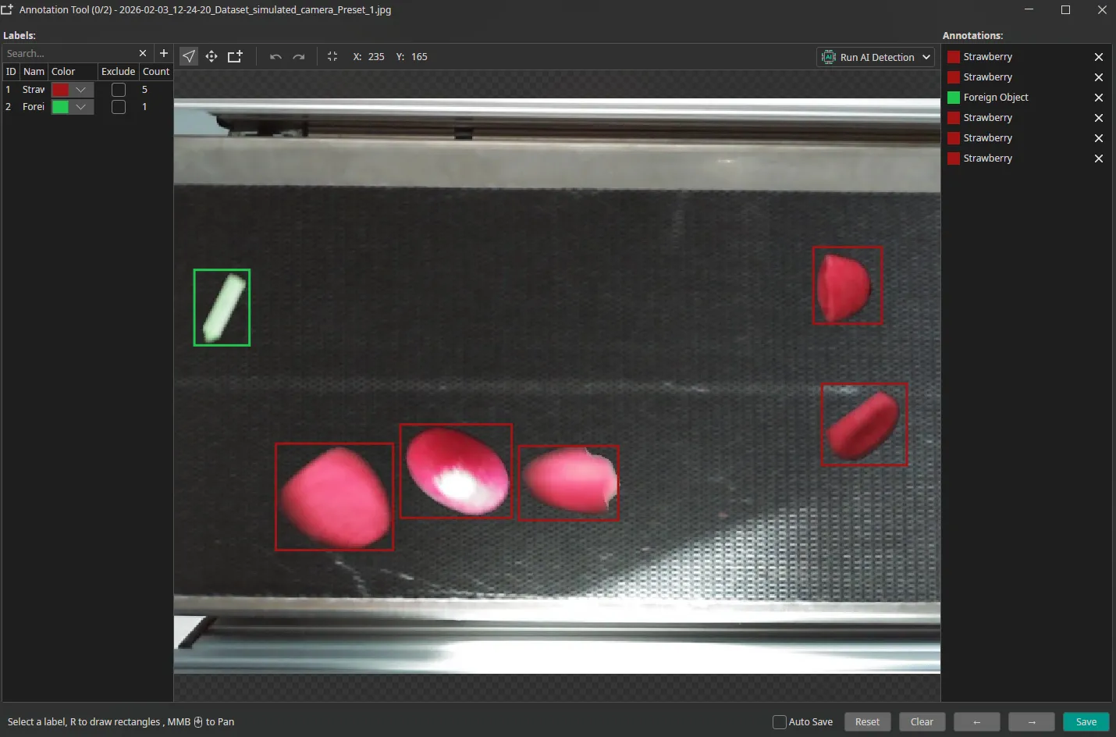Click the redo arrow icon

coord(299,57)
